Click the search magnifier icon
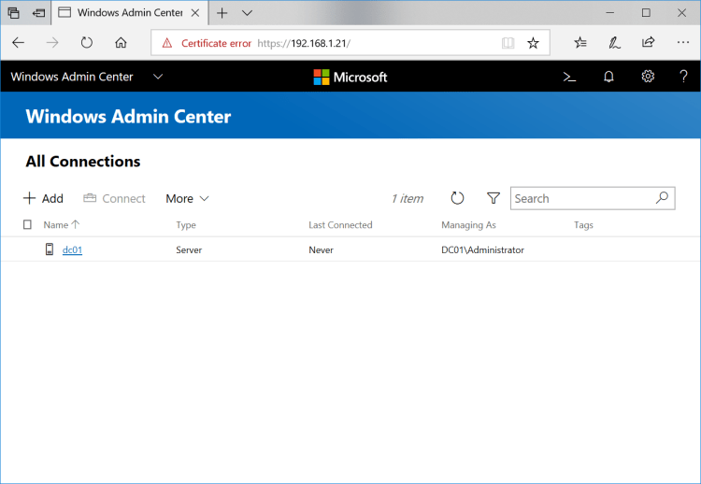The height and width of the screenshot is (484, 701). coord(661,198)
